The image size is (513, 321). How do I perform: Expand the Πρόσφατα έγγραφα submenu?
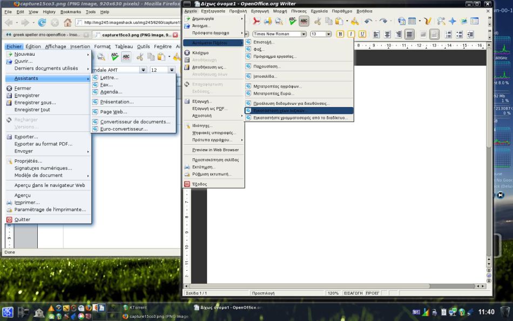point(214,33)
